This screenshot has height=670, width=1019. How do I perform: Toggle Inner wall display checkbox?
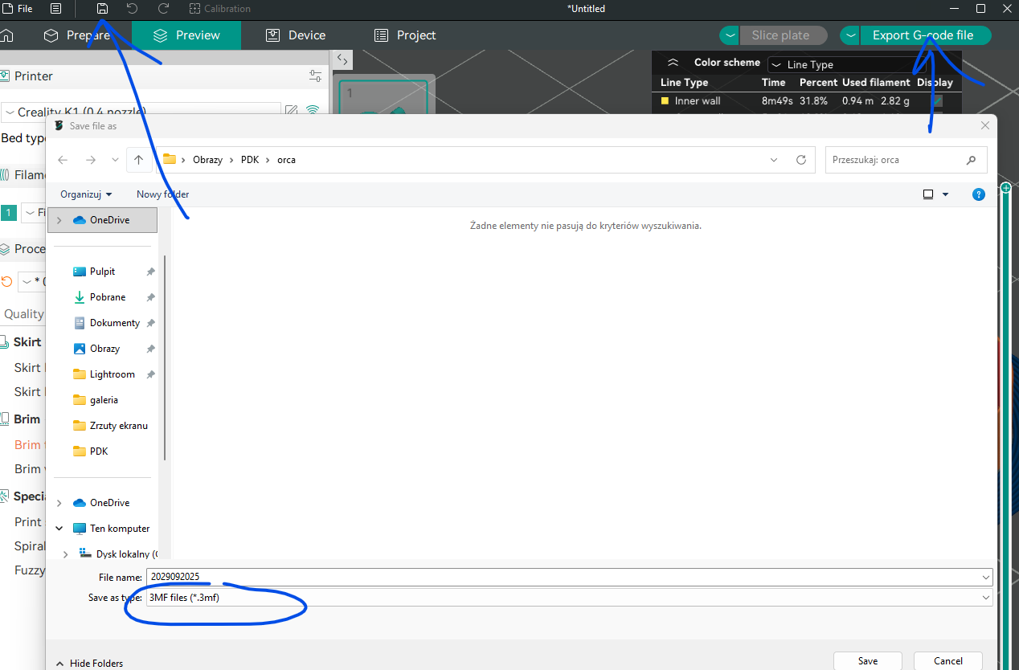937,101
